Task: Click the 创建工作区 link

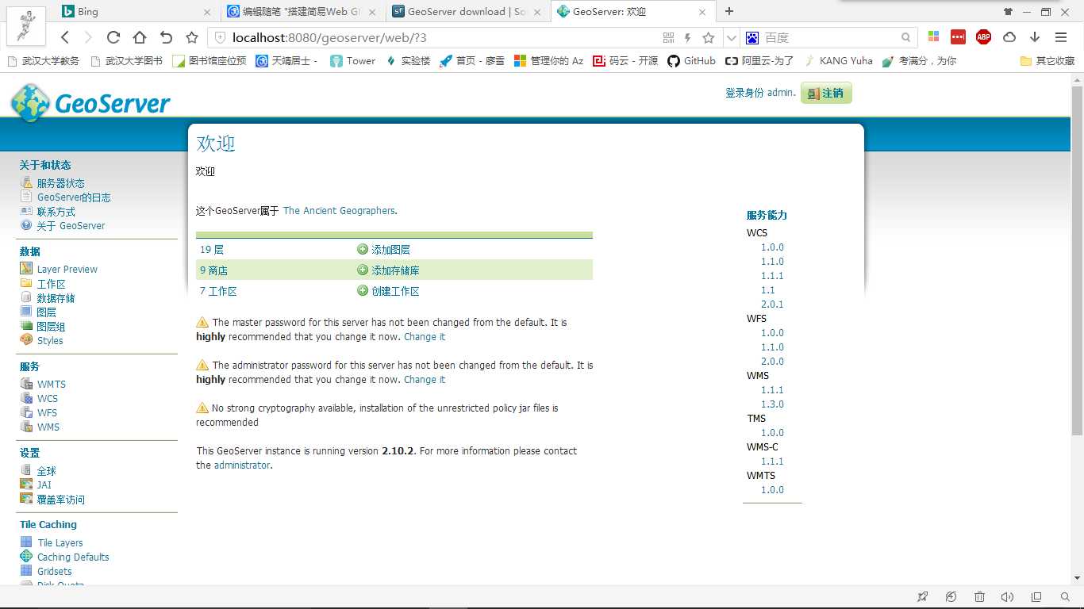Action: click(395, 291)
